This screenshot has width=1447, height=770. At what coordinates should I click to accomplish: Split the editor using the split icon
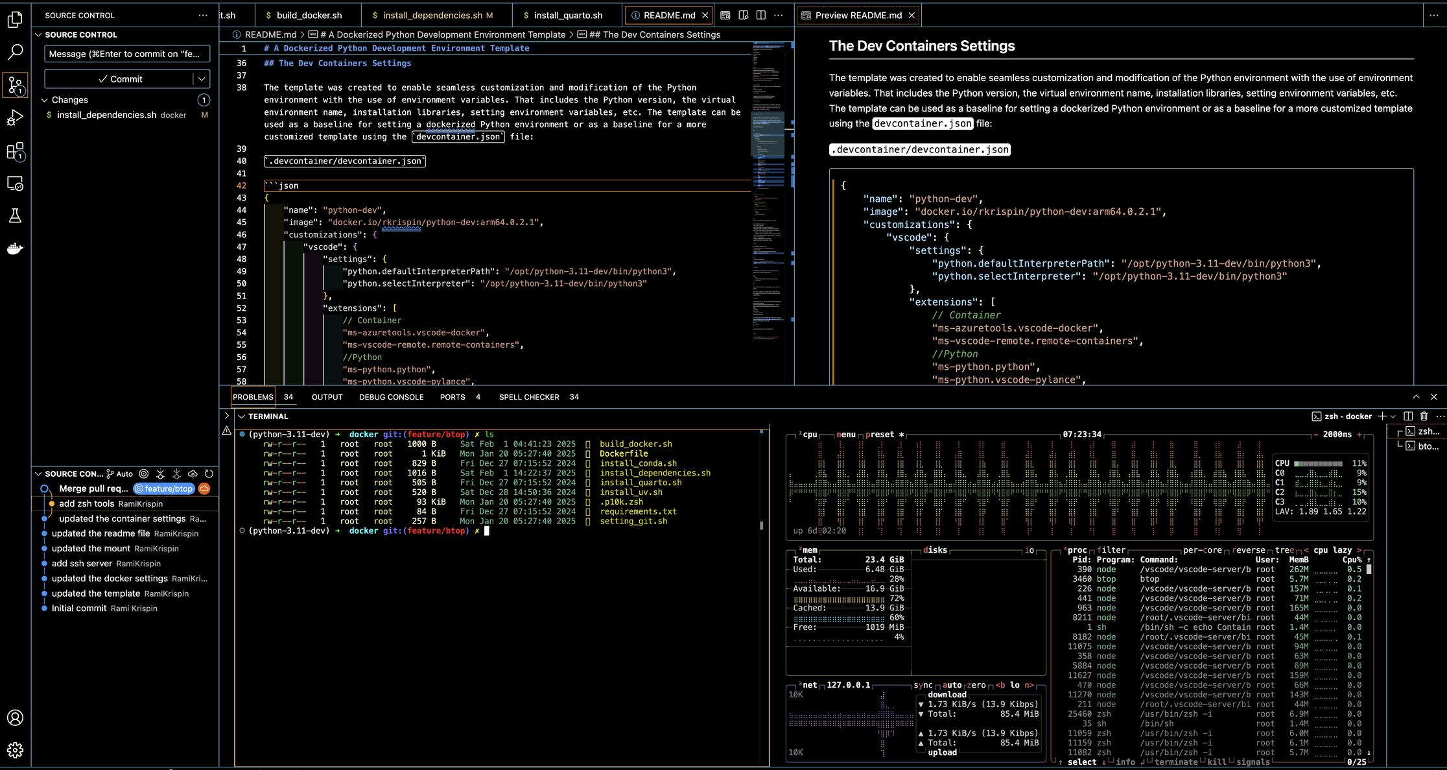point(760,14)
